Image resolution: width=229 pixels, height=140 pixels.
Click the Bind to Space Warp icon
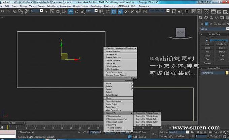click(x=26, y=11)
